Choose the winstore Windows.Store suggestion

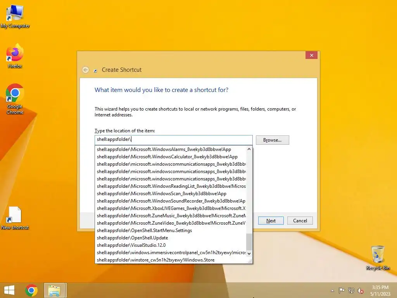click(171, 260)
